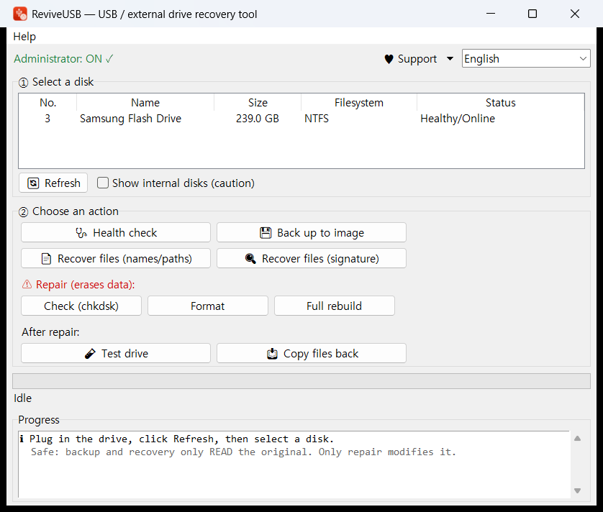Click disk number 3 cell
This screenshot has height=512, width=603.
click(47, 119)
